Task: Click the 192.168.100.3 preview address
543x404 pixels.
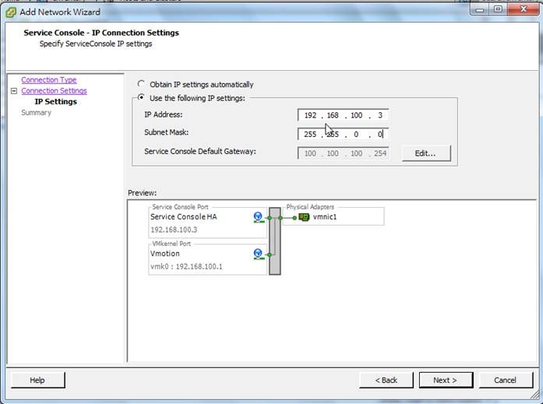Action: [x=174, y=230]
